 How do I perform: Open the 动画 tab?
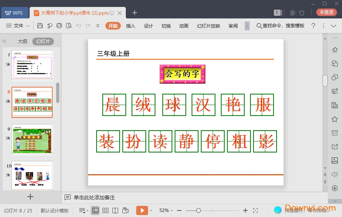tap(184, 26)
